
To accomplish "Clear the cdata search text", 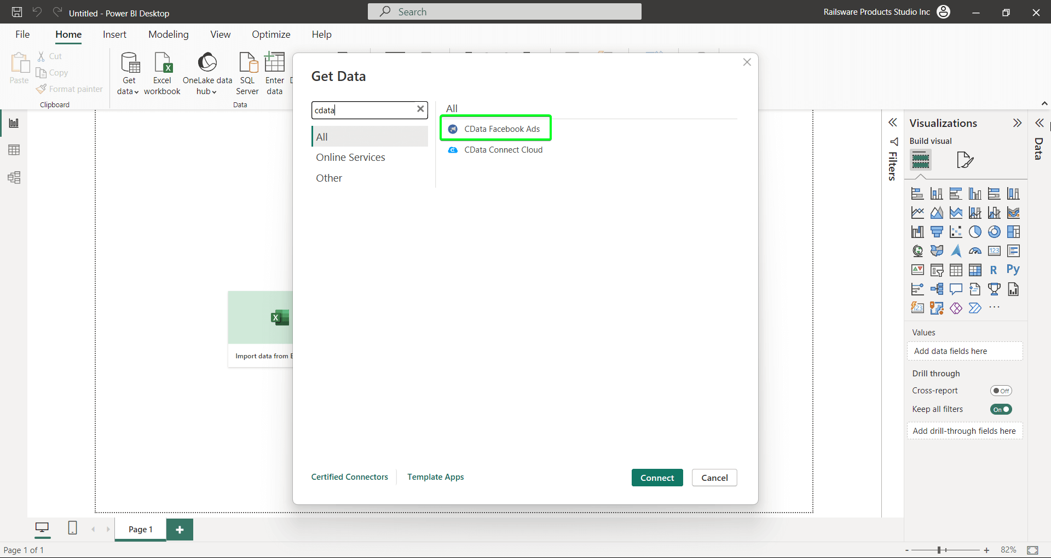I will click(x=420, y=109).
